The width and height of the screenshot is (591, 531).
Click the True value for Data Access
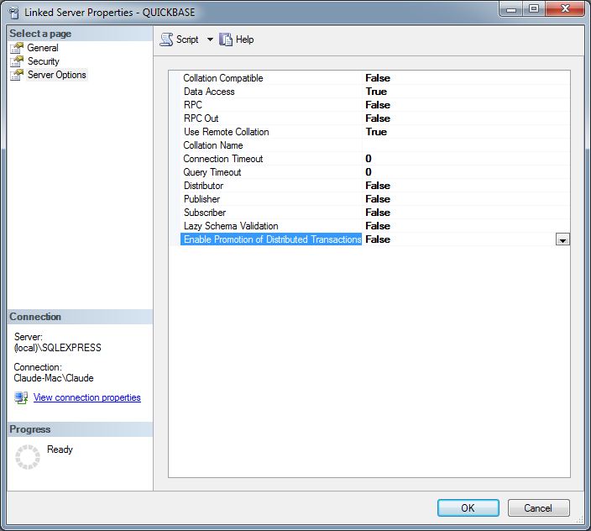click(376, 92)
